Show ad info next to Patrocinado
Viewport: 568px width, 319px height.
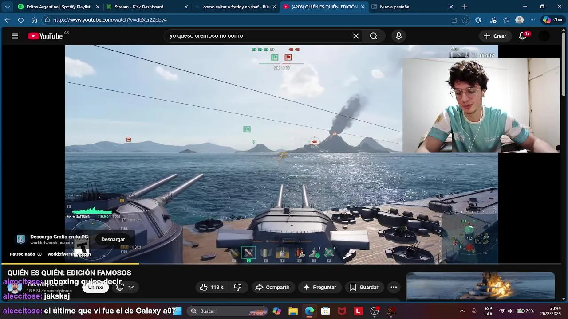[x=39, y=254]
